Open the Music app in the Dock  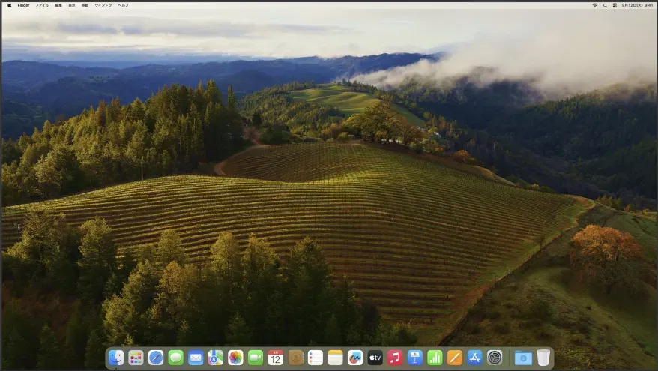395,358
